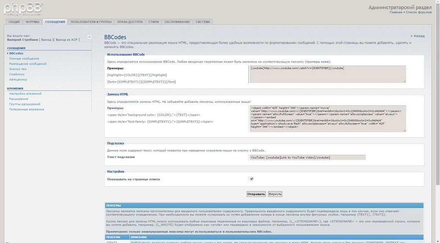The width and height of the screenshot is (440, 243).
Task: Log out using the Выход link
Action: (x=46, y=40)
